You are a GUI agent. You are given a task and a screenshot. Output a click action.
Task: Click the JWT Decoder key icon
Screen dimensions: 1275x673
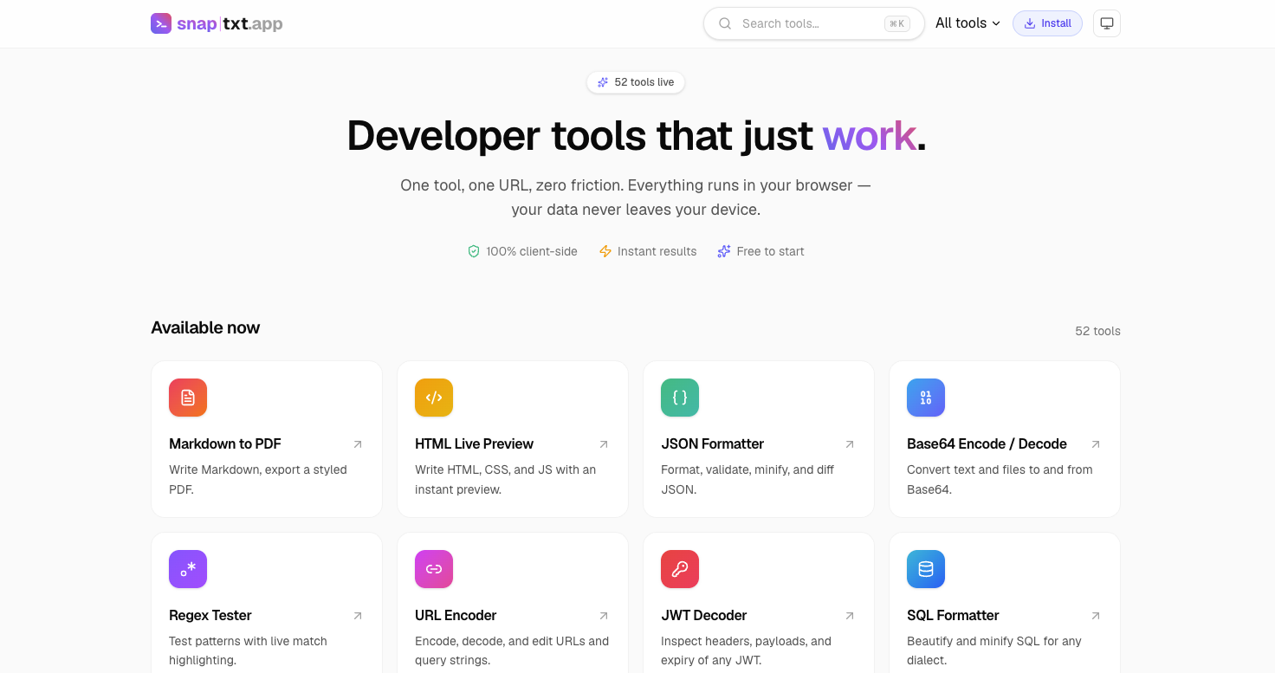(680, 569)
